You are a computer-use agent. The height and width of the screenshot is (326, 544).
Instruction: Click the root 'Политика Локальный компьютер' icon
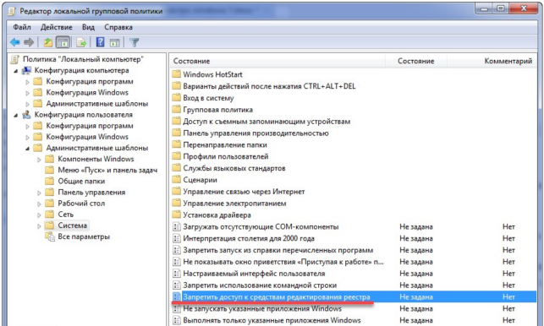pyautogui.click(x=14, y=59)
